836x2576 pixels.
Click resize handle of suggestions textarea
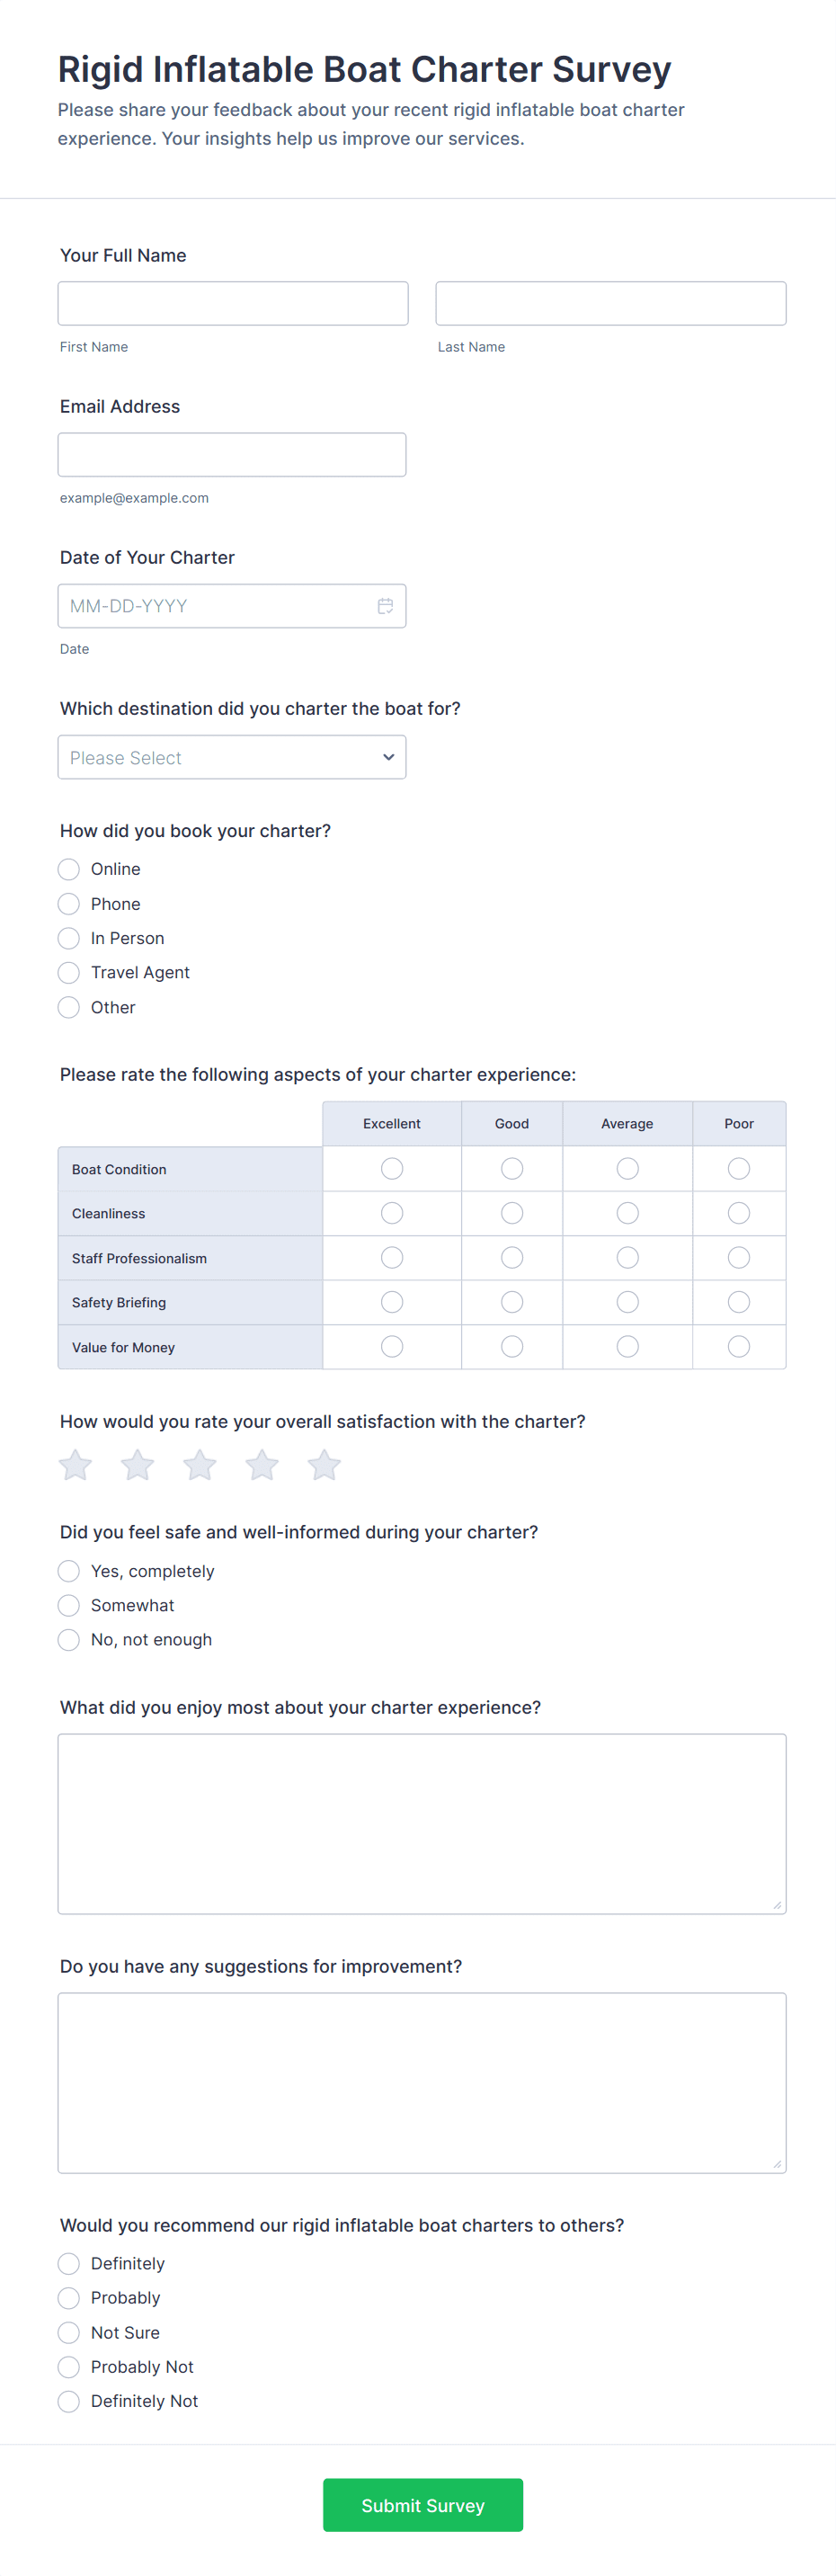[777, 2163]
